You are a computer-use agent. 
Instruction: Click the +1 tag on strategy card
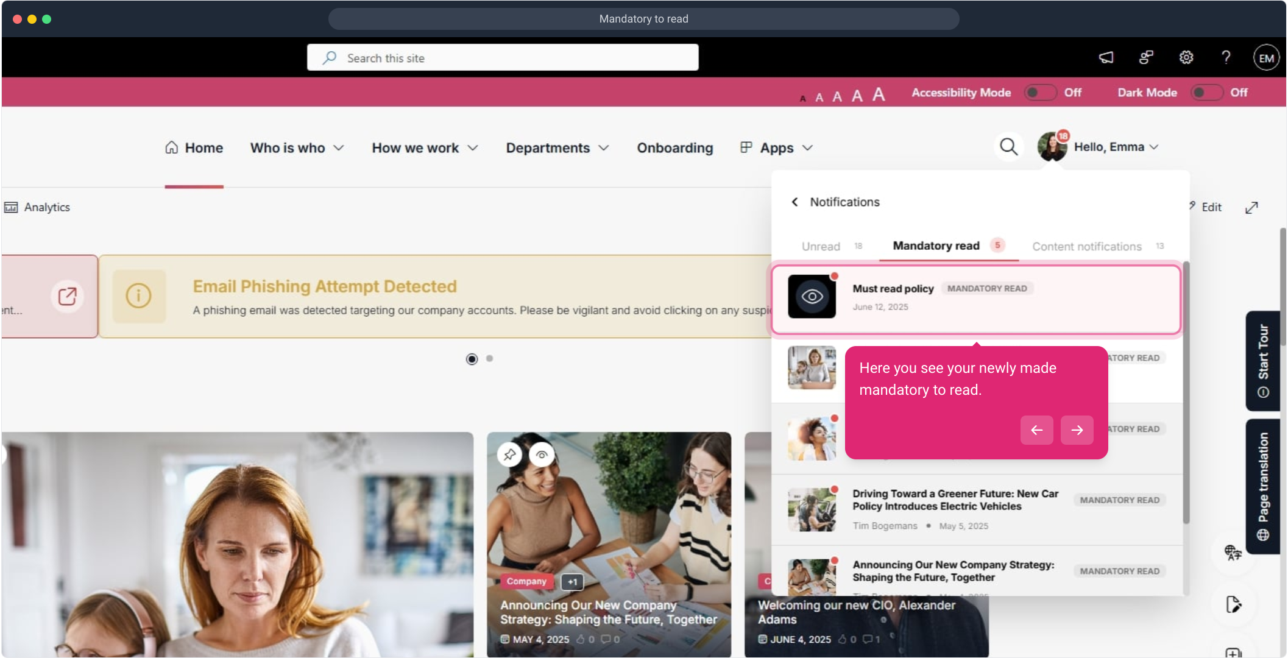[x=572, y=582]
